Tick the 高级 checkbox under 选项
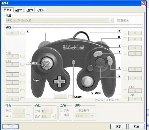 [62, 115]
